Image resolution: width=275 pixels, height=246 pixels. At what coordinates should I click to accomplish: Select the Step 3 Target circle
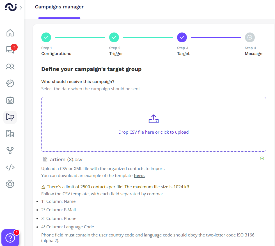click(182, 37)
